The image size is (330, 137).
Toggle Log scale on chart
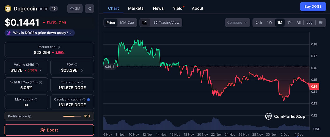click(x=309, y=23)
